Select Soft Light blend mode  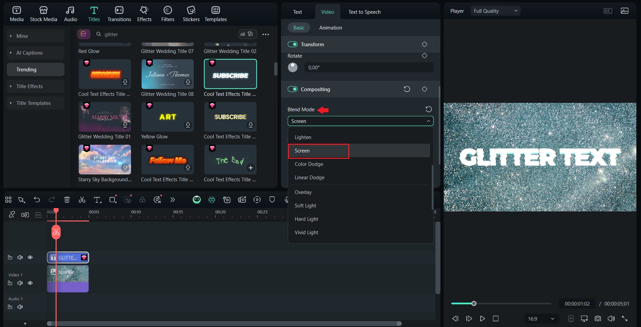click(x=359, y=206)
